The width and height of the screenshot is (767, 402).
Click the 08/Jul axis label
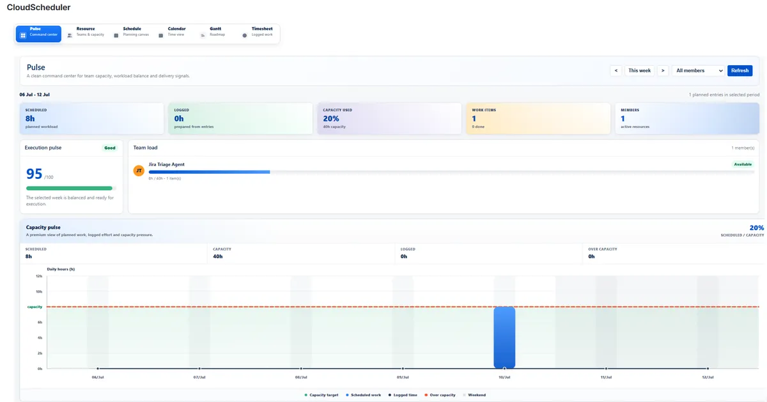click(x=301, y=377)
